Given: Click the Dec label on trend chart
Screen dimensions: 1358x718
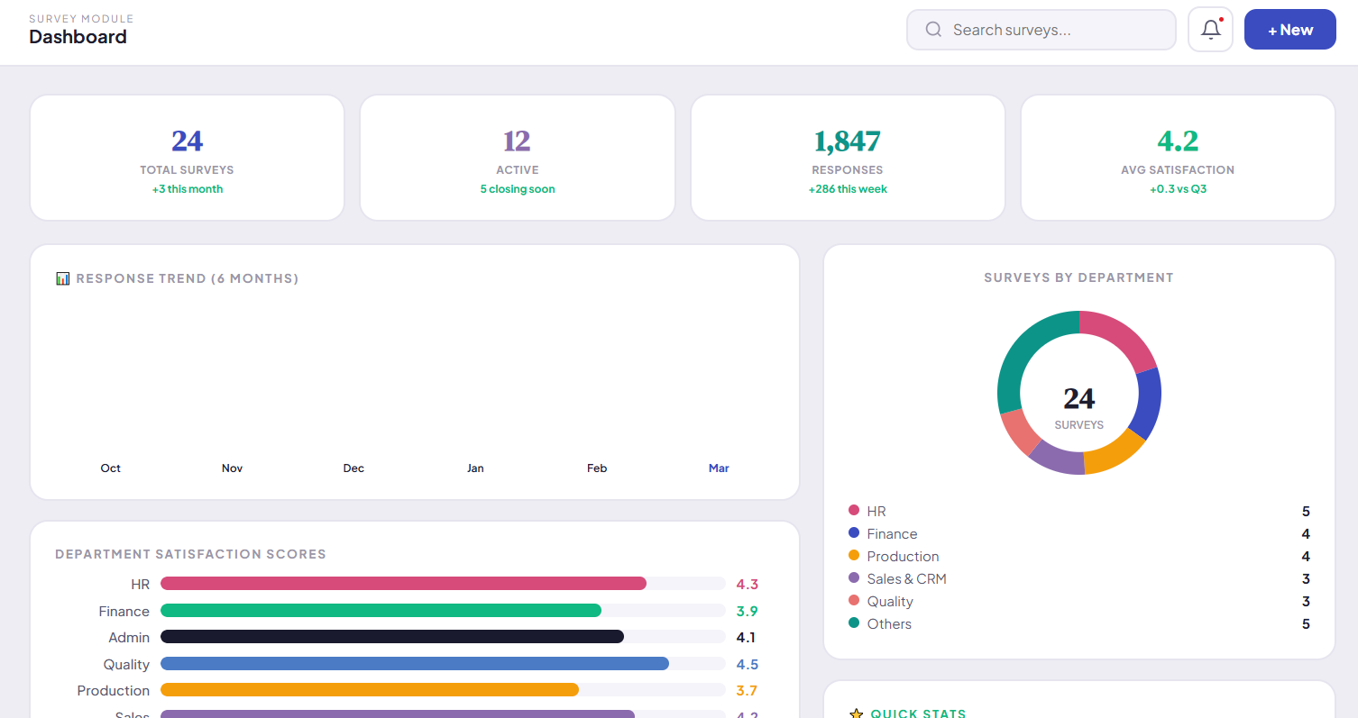Looking at the screenshot, I should click(x=353, y=468).
